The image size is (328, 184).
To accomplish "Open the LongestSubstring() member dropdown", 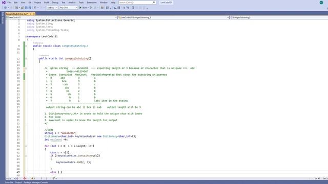I will pos(279,17).
